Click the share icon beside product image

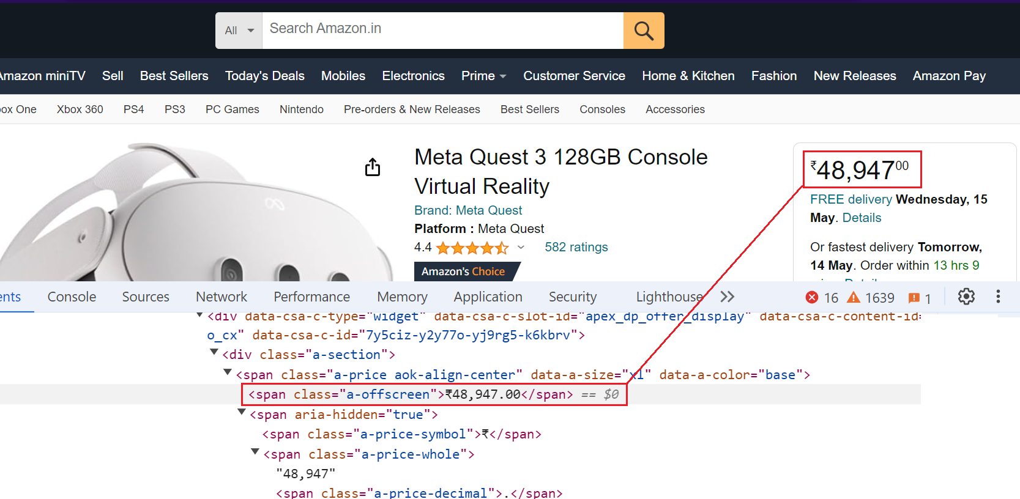click(373, 167)
